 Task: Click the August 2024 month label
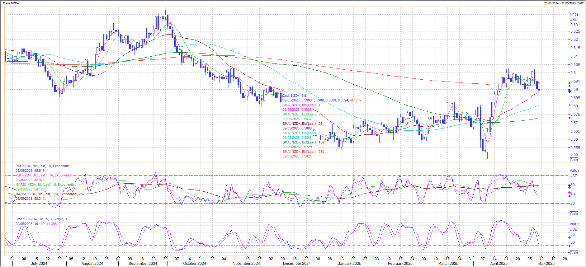coord(92,264)
